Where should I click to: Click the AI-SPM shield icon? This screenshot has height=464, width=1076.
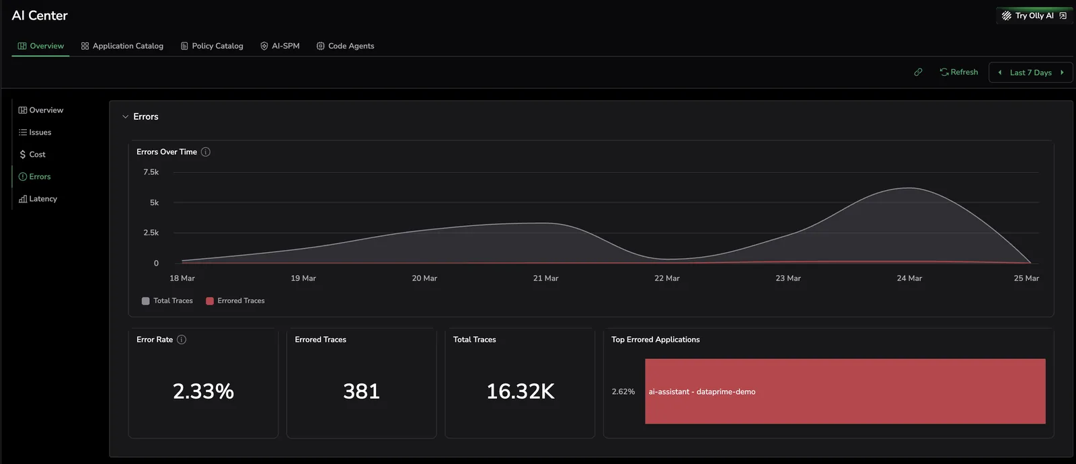pos(264,46)
